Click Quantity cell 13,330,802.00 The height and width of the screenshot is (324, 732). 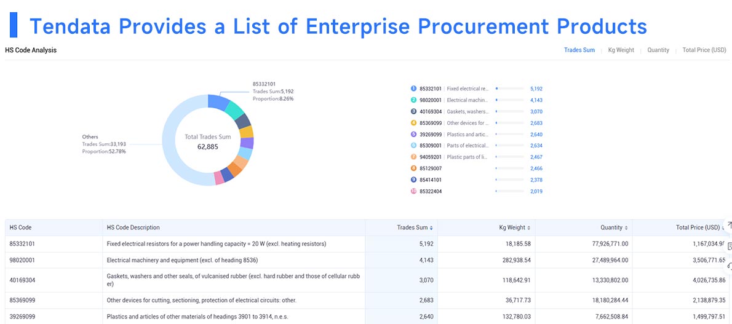click(609, 280)
